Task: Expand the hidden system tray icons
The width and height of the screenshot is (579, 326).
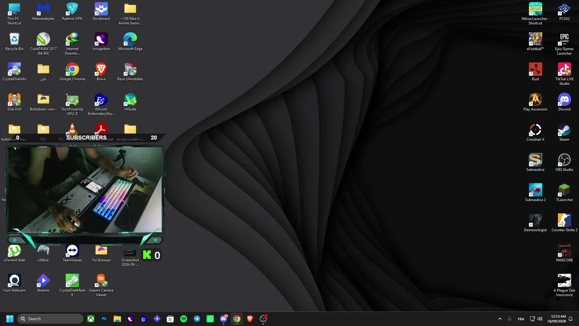Action: pyautogui.click(x=500, y=319)
